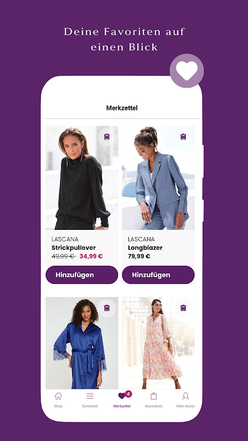The width and height of the screenshot is (248, 441).
Task: Tap the large white heart circle badge
Action: pyautogui.click(x=187, y=71)
